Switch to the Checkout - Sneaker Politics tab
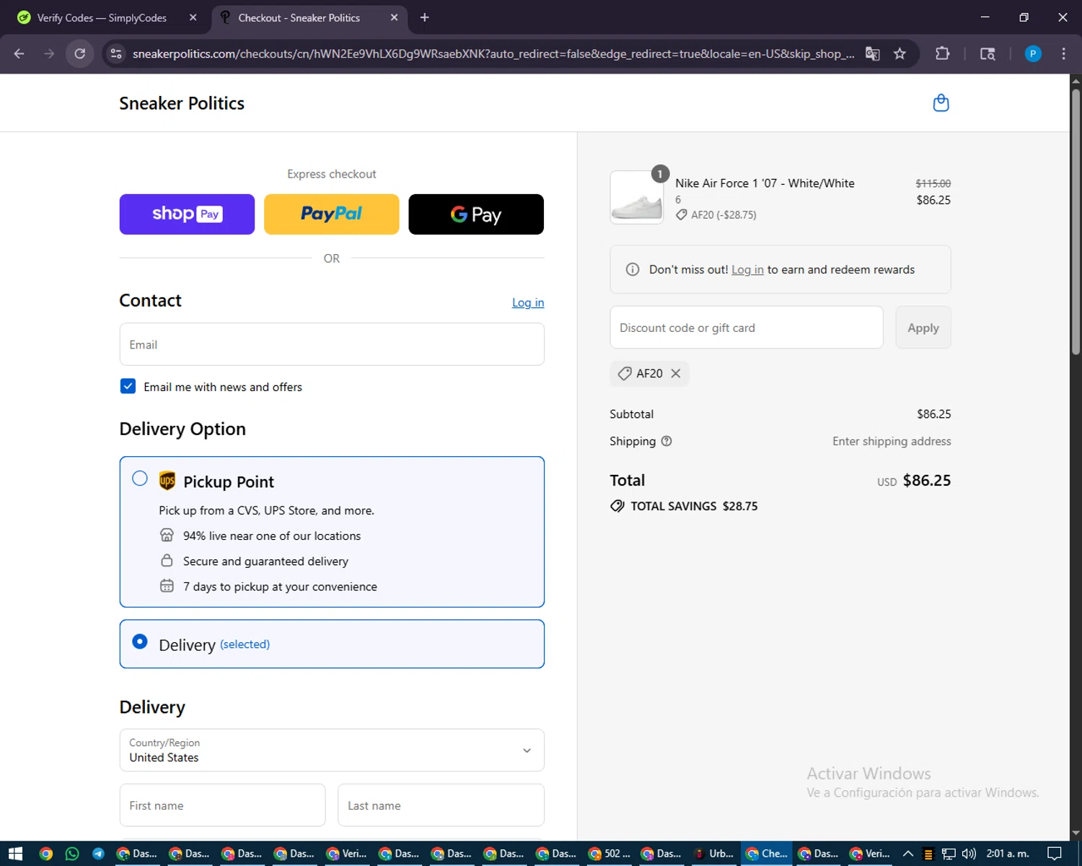1082x866 pixels. click(x=310, y=17)
